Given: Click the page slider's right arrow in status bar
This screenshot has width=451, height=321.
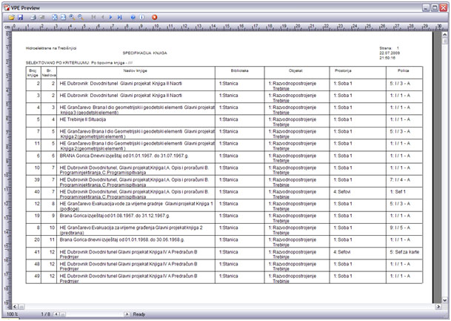Looking at the screenshot, I should 127,314.
